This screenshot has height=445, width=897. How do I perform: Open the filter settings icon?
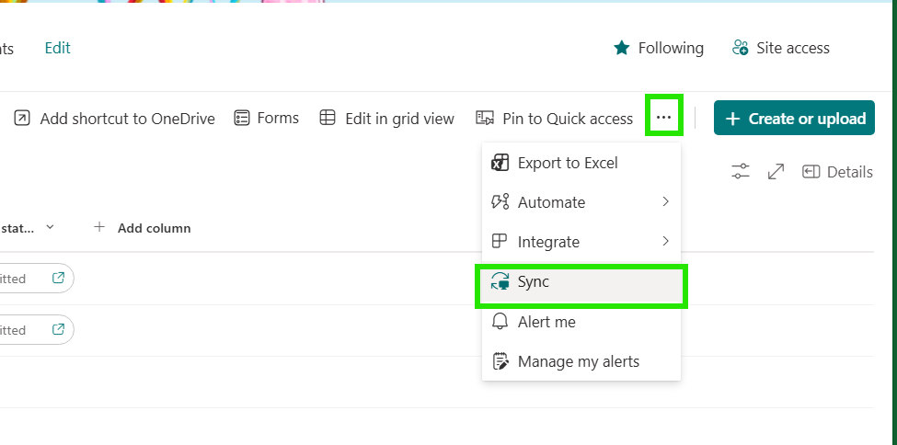(x=741, y=172)
